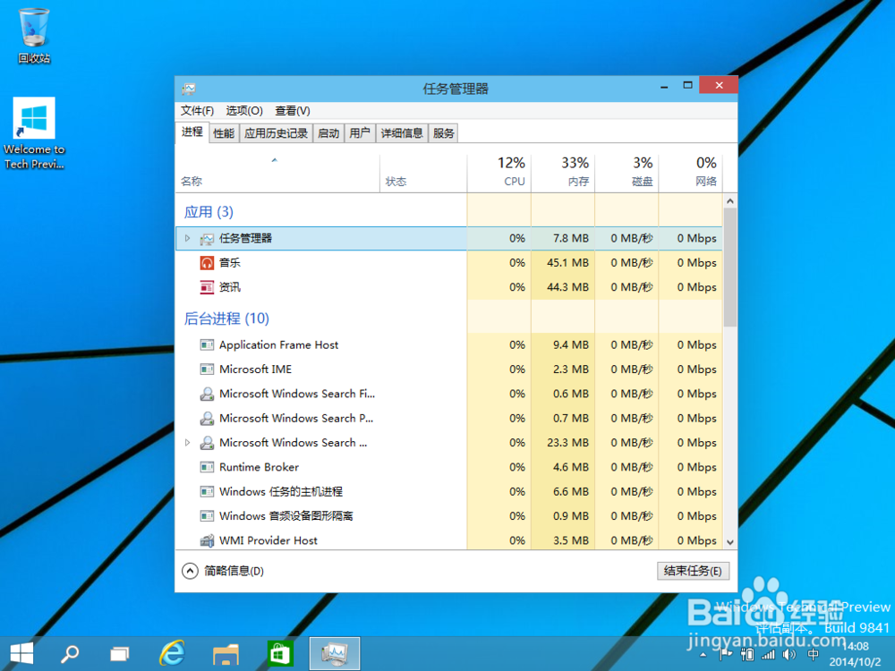Open the 文件 menu

click(197, 110)
